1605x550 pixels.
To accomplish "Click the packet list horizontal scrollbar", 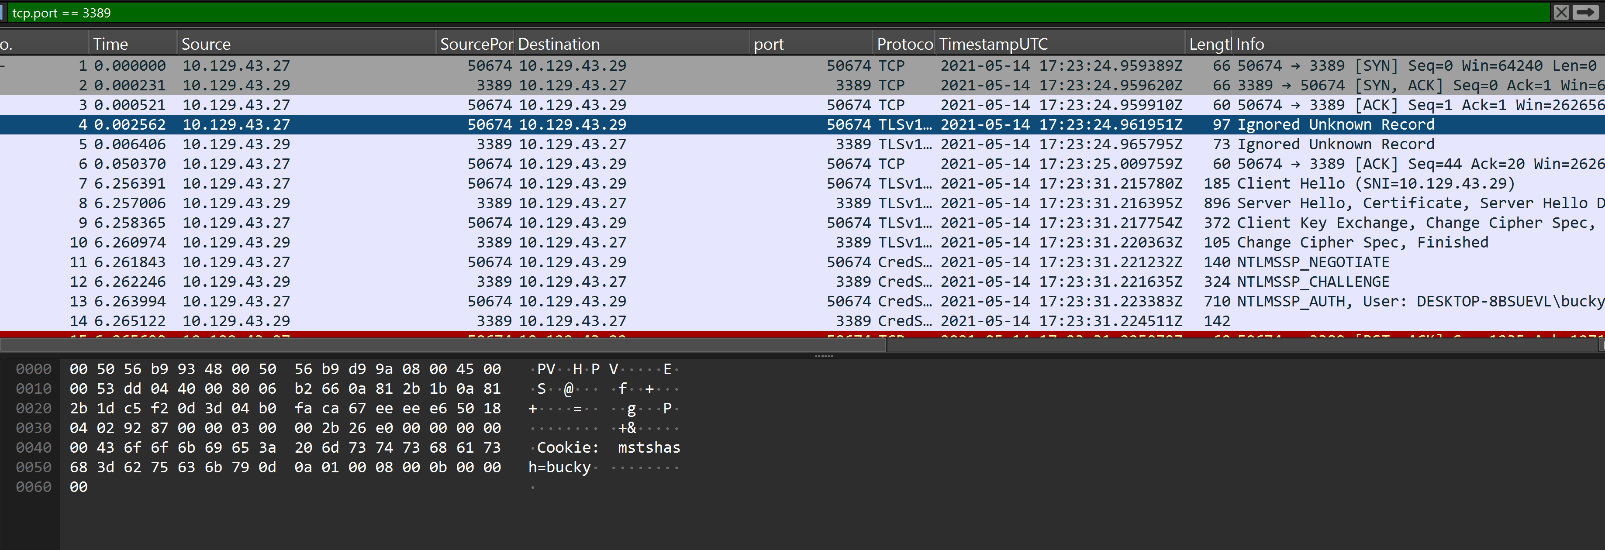I will coord(443,346).
